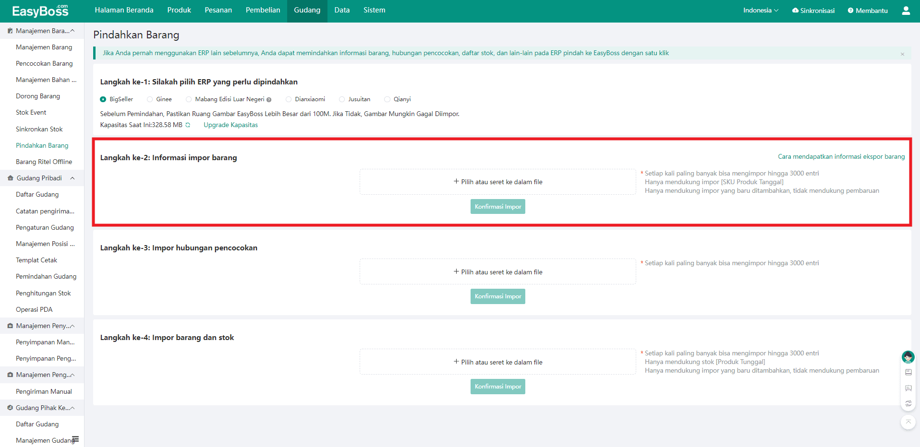Click help icon beside Mabang Edisi Luar Negeri
Screen dimensions: 920x447
click(x=269, y=100)
